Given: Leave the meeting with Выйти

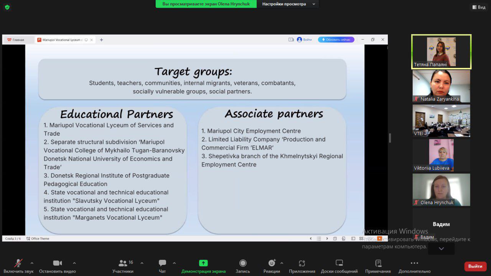Looking at the screenshot, I should (475, 266).
